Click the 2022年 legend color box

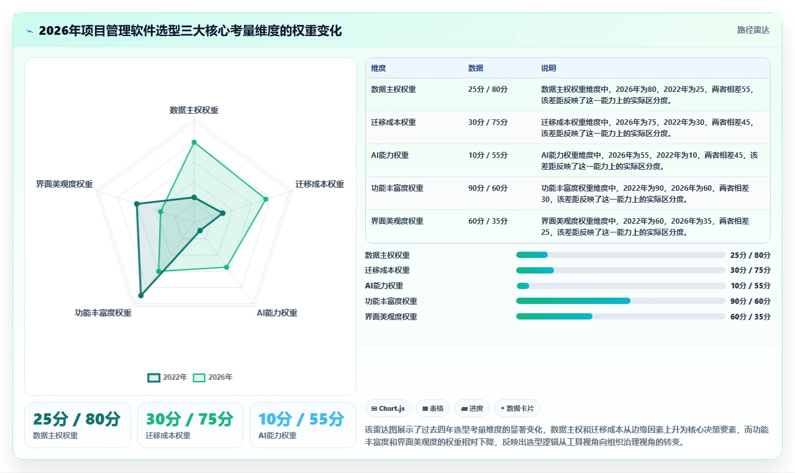(x=153, y=377)
